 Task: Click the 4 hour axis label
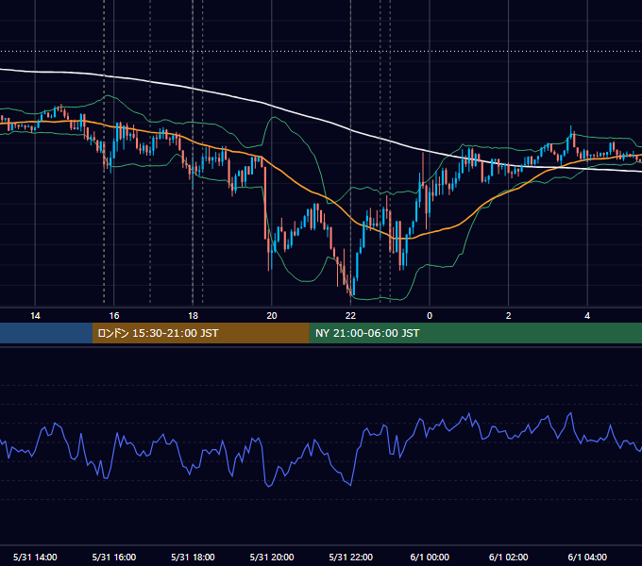(x=587, y=316)
